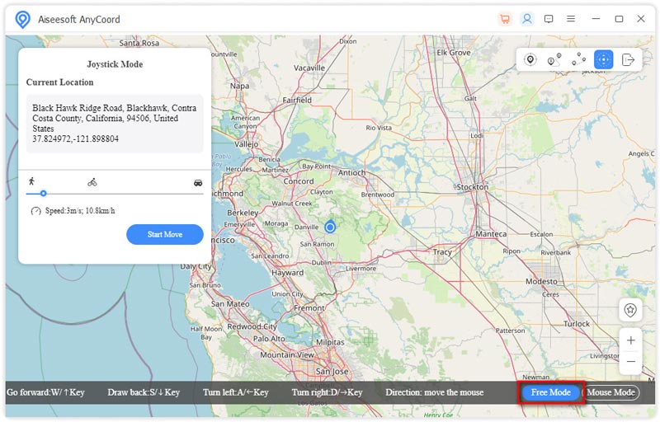Click Draw back:S/↓Key hint text

point(144,392)
